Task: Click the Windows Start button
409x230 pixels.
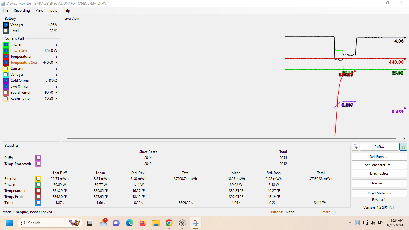Action: (10, 223)
